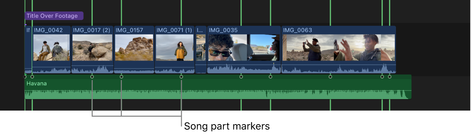
Task: Click song part marker below IMG_0017 (2)
Action: pyautogui.click(x=92, y=77)
